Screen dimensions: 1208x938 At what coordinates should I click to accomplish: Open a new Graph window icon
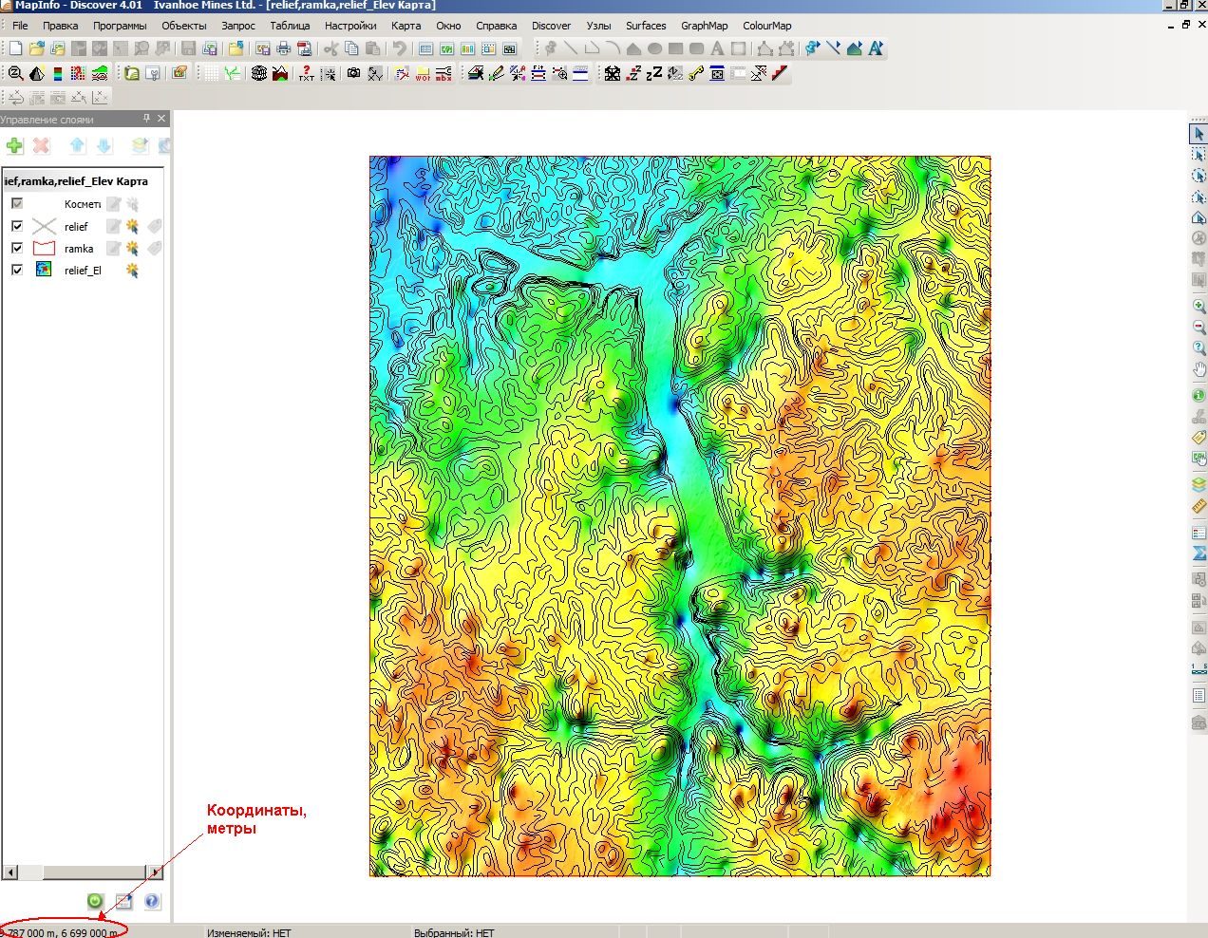tap(467, 48)
